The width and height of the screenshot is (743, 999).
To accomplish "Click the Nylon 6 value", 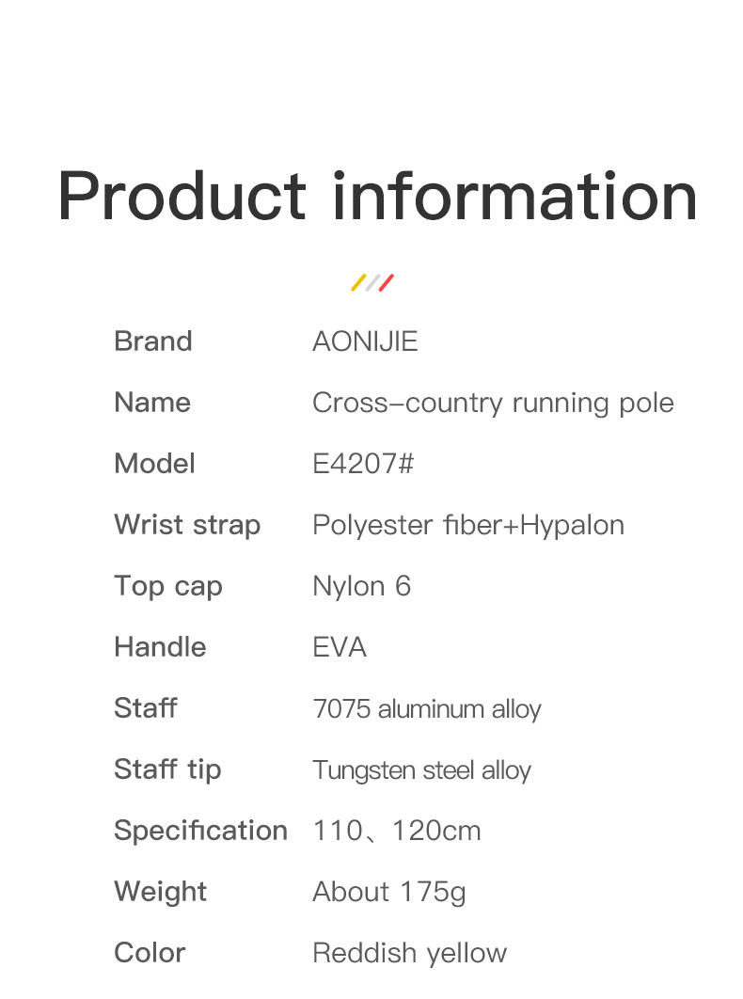I will (x=362, y=586).
